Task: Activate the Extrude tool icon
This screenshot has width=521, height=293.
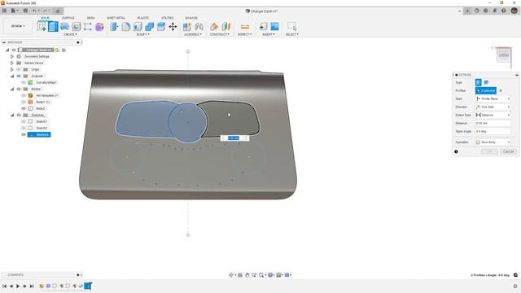Action: tap(53, 26)
